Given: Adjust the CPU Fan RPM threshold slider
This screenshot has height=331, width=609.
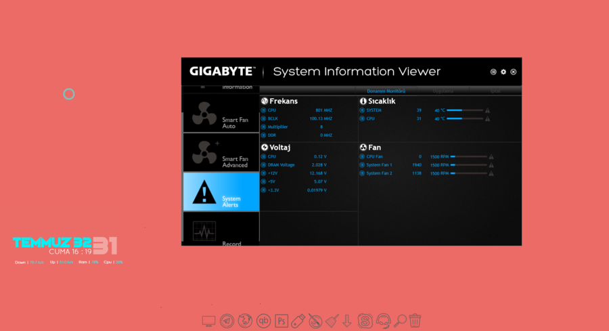Looking at the screenshot, I should click(x=468, y=156).
